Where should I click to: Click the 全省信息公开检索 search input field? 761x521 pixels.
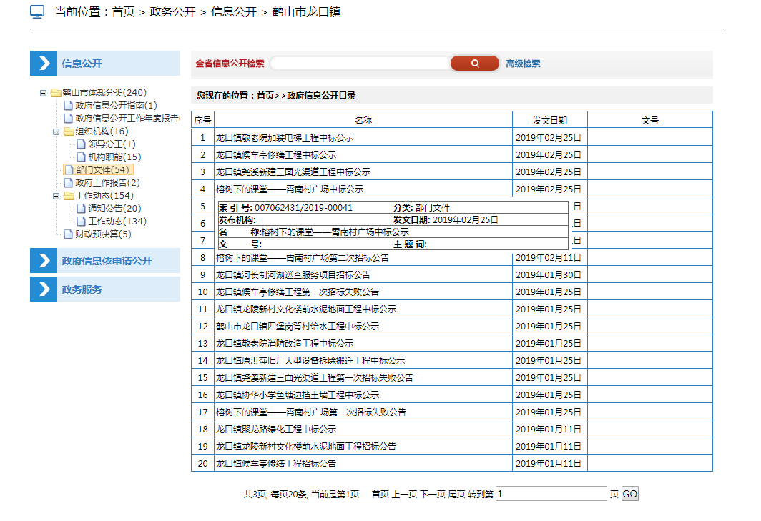(x=360, y=64)
